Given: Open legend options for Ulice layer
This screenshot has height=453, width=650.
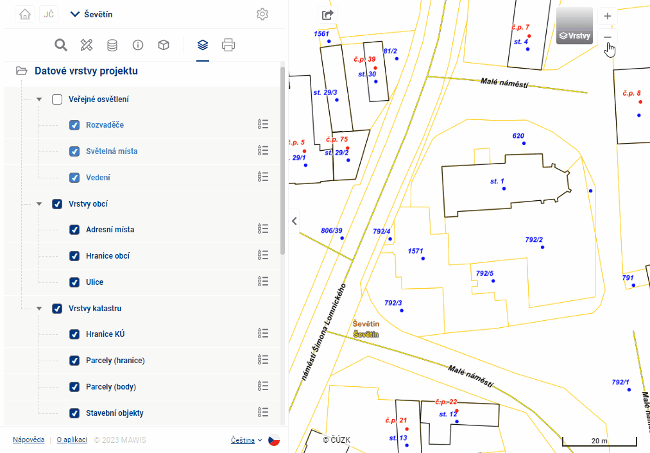Looking at the screenshot, I should pyautogui.click(x=262, y=282).
